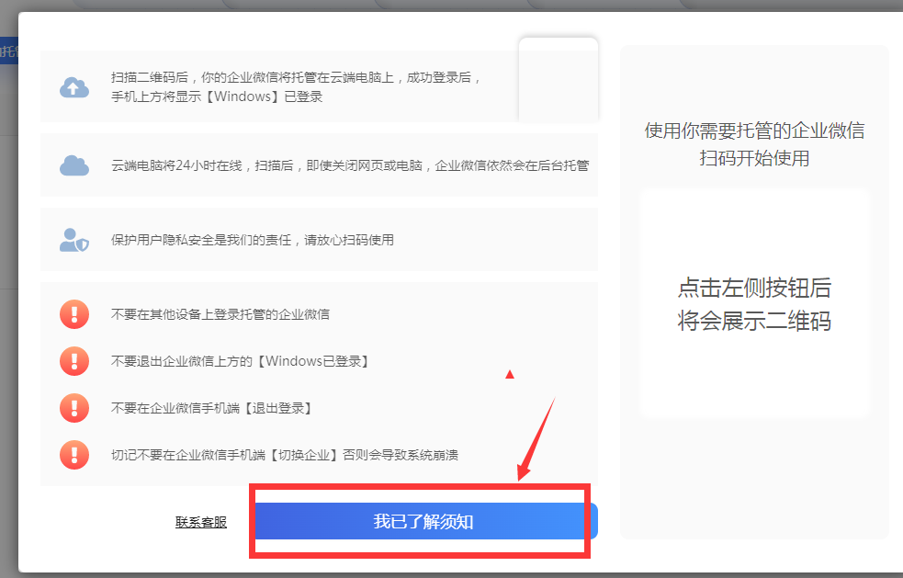Click warning icon beside Windows已登录 notice

pyautogui.click(x=74, y=361)
